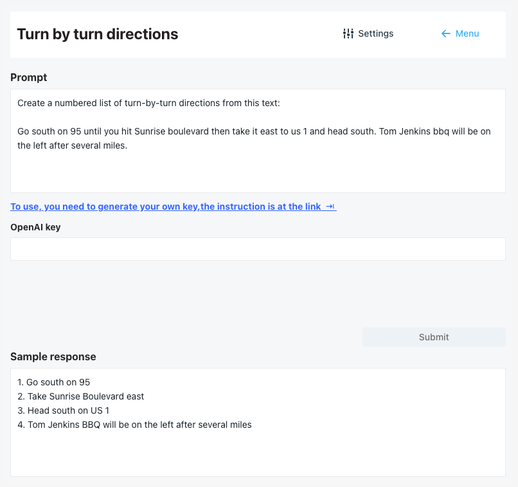518x487 pixels.
Task: Focus the OpenAI key input field
Action: pyautogui.click(x=257, y=249)
